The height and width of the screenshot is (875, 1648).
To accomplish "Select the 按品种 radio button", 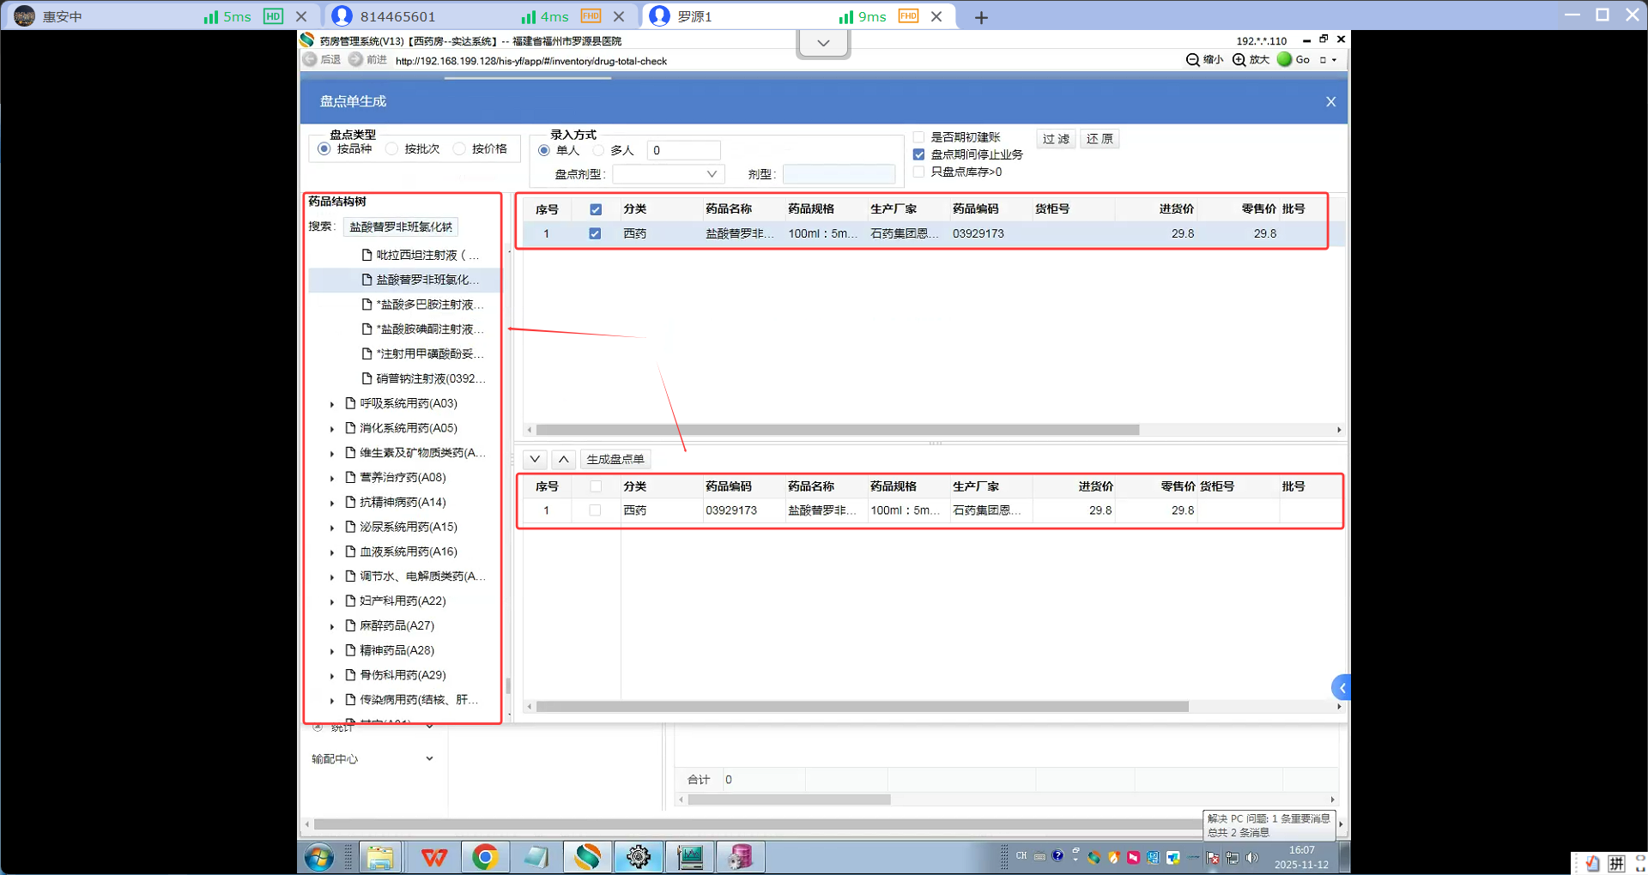I will coord(324,149).
